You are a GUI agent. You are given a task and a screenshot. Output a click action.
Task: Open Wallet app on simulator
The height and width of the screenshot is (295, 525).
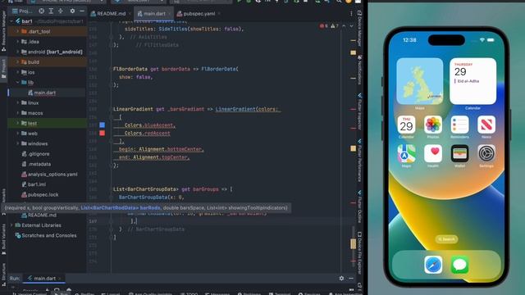(x=459, y=153)
